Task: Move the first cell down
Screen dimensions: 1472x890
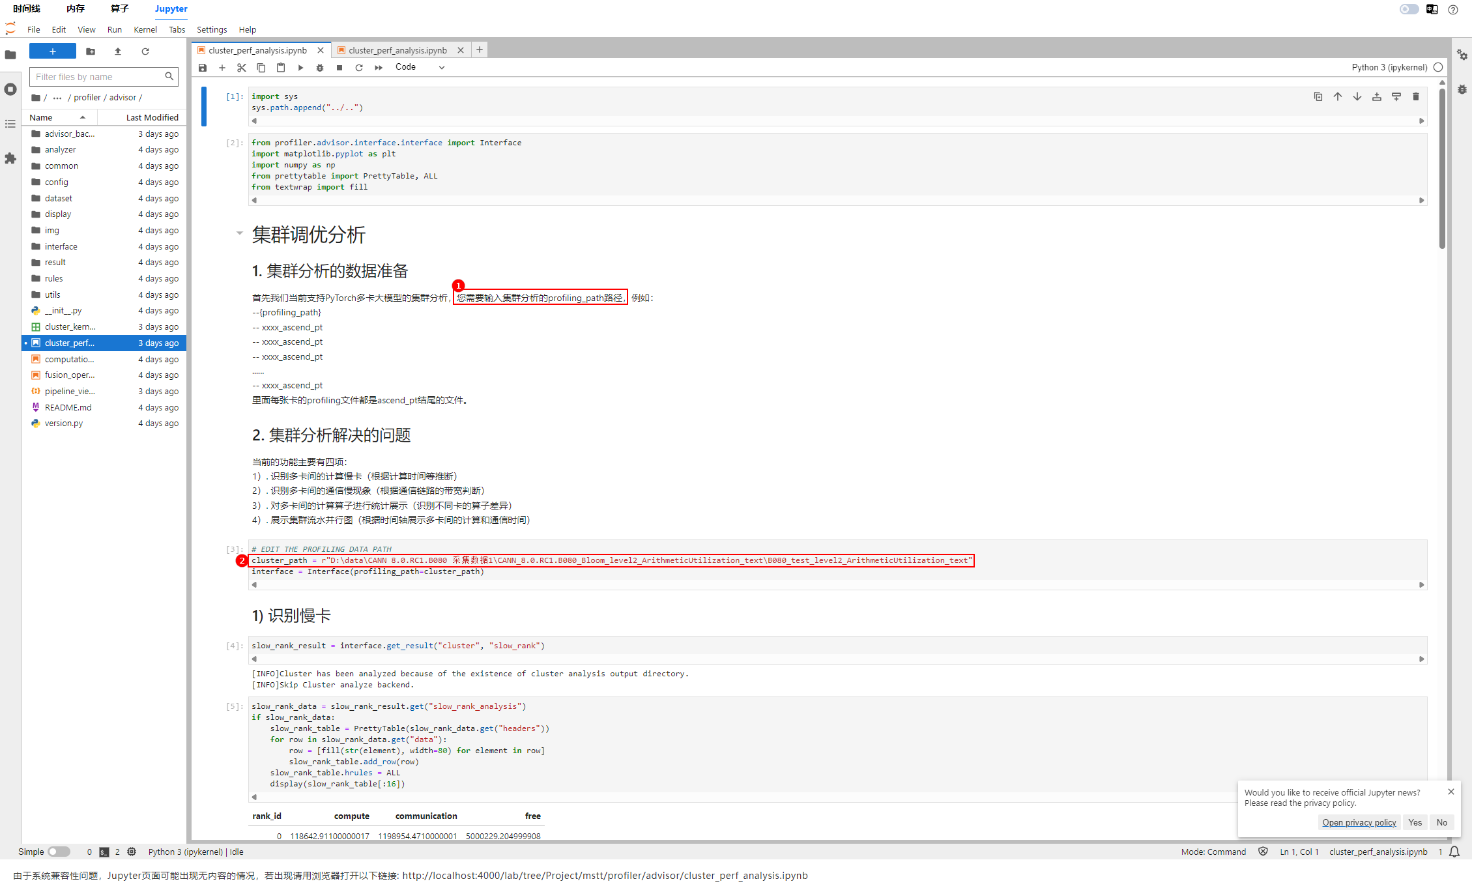Action: [1357, 97]
